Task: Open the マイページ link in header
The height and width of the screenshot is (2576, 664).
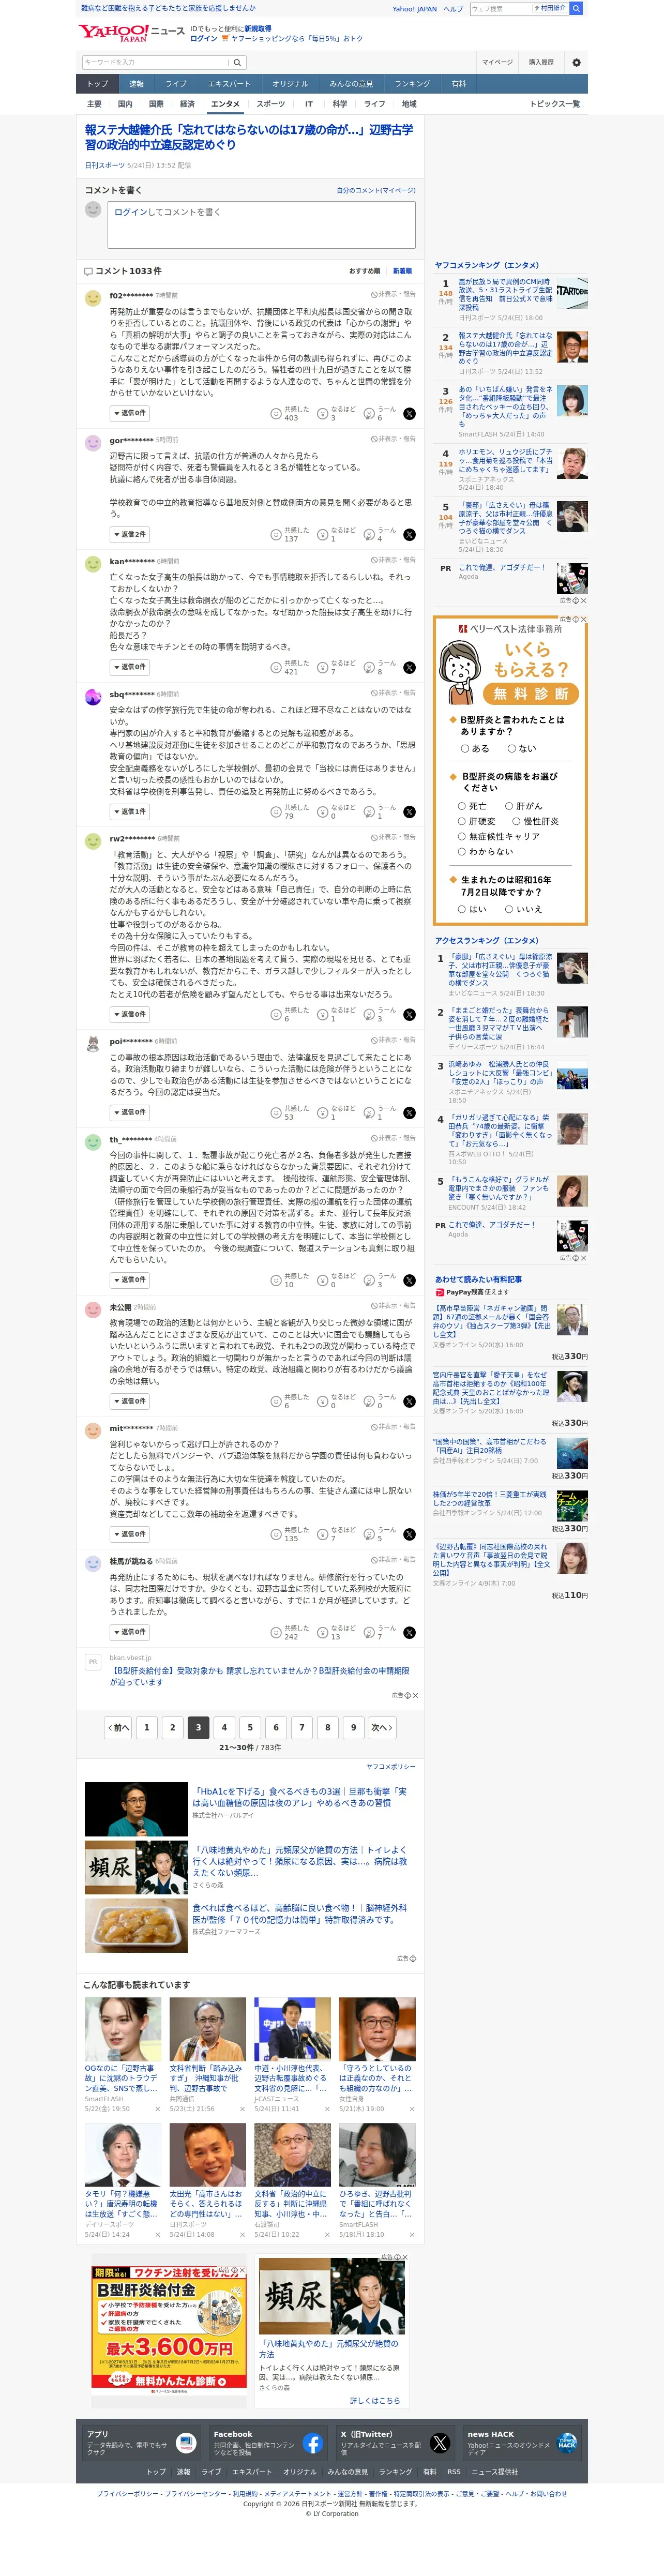Action: (497, 62)
